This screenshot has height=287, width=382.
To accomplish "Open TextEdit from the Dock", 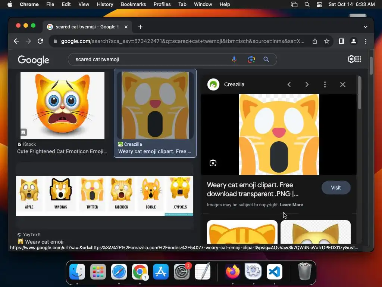I will click(203, 272).
